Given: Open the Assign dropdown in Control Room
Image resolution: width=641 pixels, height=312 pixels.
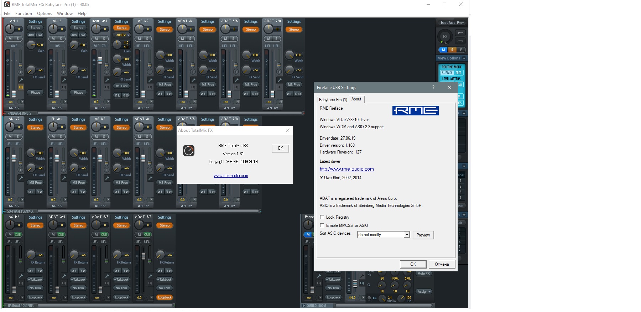Looking at the screenshot, I should click(424, 292).
